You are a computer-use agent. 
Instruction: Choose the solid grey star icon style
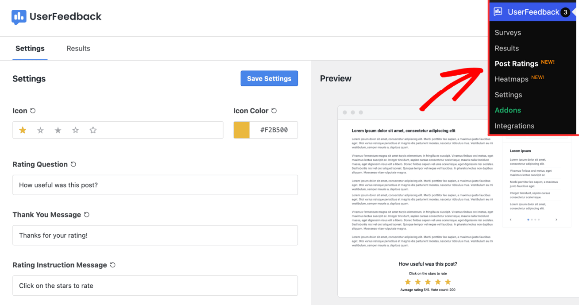(x=58, y=130)
